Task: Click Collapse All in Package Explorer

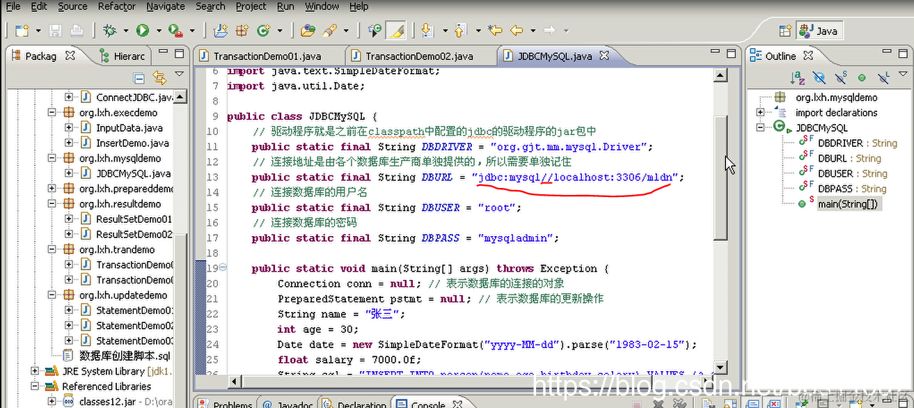Action: coord(139,77)
